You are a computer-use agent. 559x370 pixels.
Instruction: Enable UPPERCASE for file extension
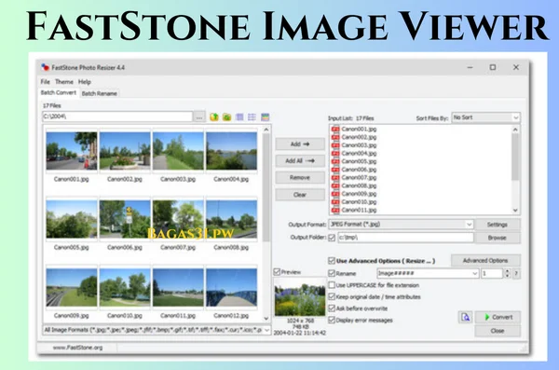332,285
